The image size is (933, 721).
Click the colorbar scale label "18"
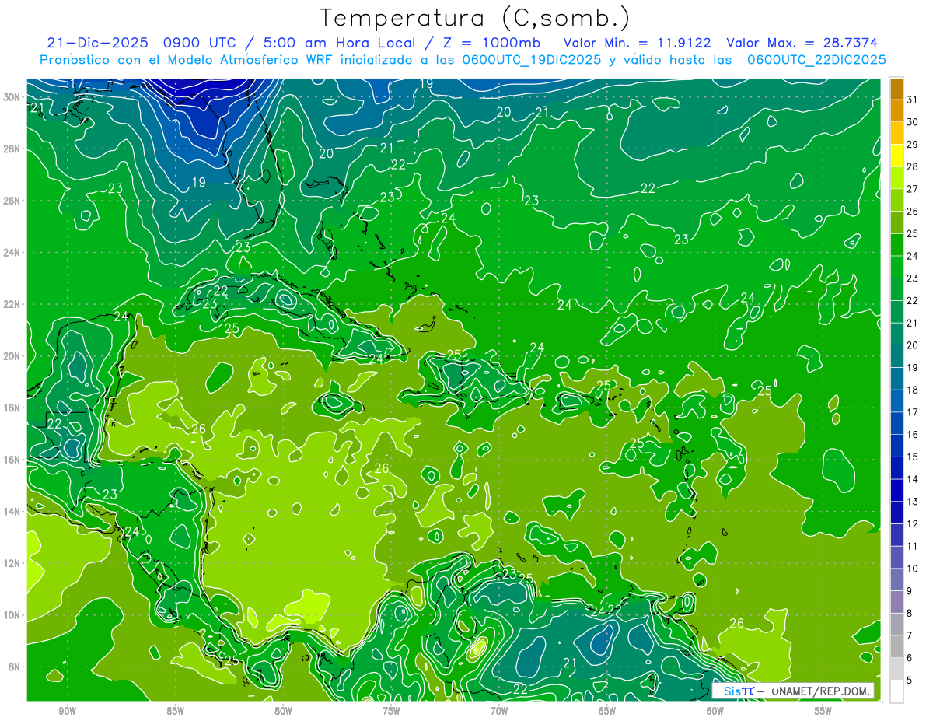[x=913, y=390]
